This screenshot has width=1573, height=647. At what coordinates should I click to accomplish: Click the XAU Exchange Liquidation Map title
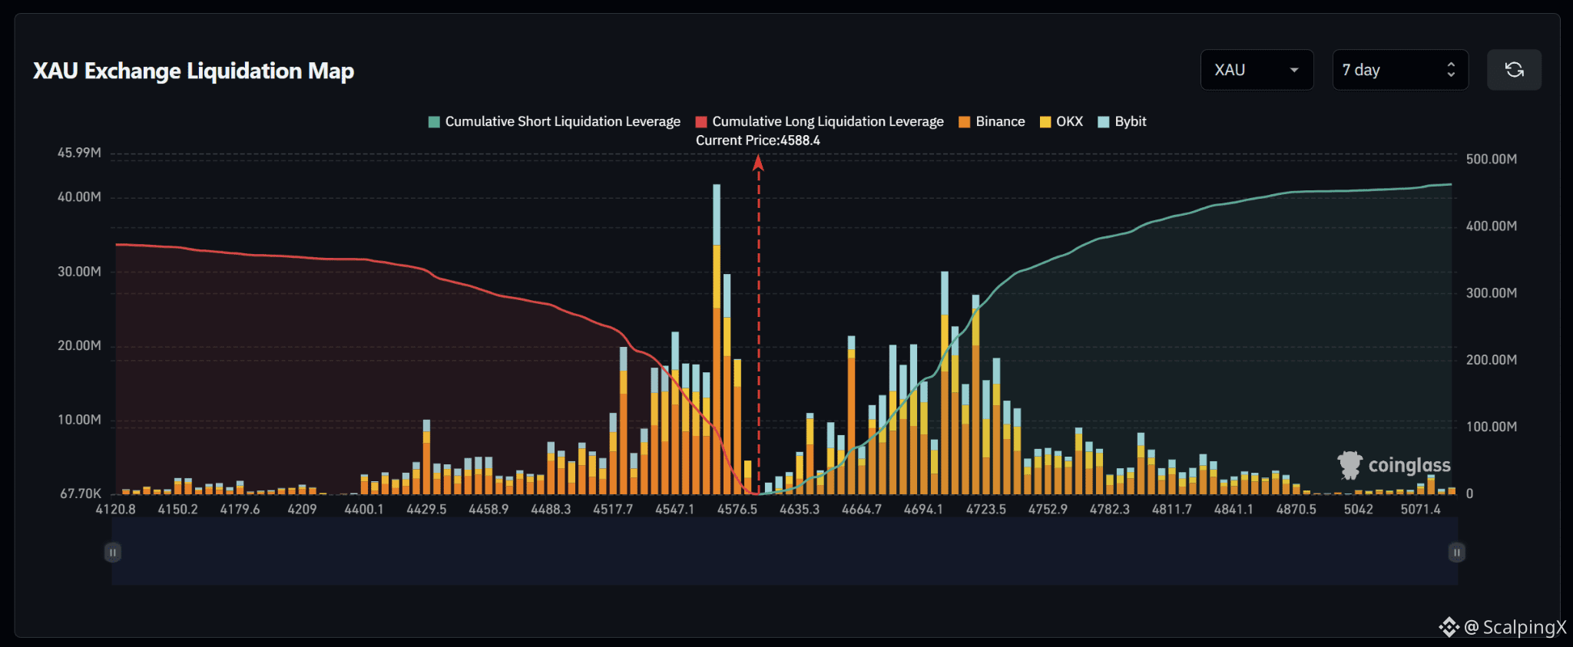pyautogui.click(x=194, y=71)
